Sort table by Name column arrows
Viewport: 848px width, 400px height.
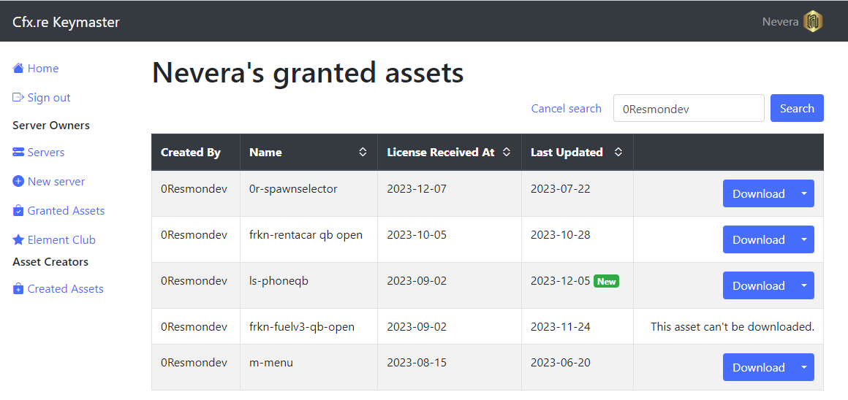tap(363, 153)
